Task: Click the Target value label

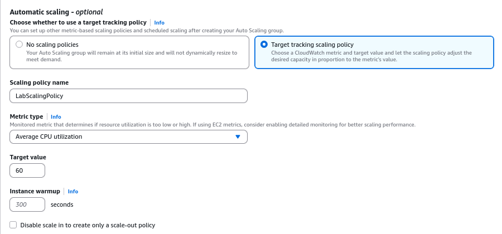Action: point(28,158)
